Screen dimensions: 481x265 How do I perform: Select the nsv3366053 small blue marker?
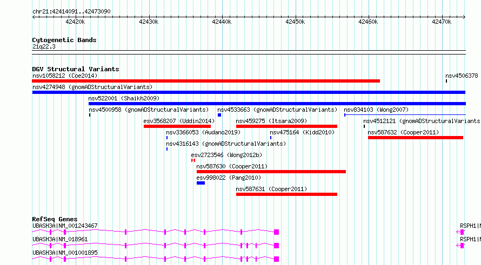(167, 138)
